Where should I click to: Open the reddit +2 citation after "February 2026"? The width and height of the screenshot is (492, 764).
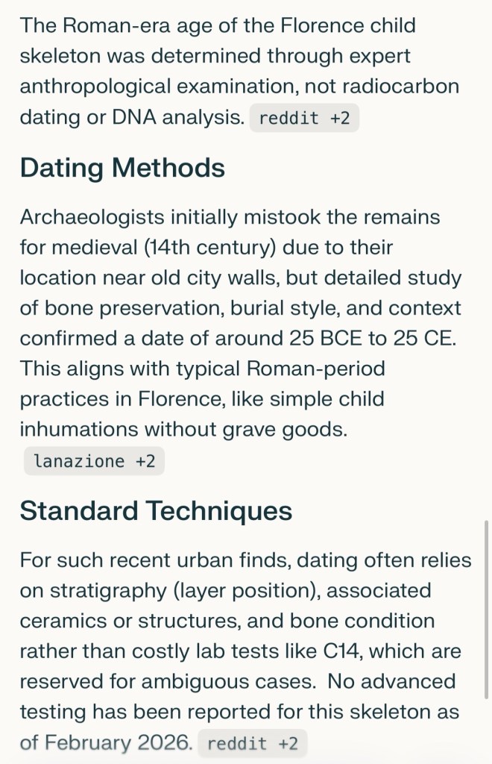(x=252, y=743)
